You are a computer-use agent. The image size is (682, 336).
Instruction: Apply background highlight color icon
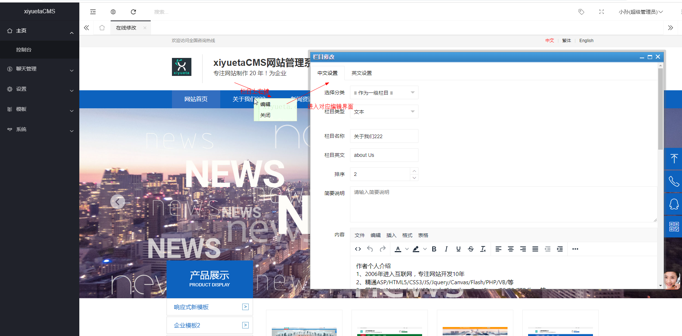(416, 249)
